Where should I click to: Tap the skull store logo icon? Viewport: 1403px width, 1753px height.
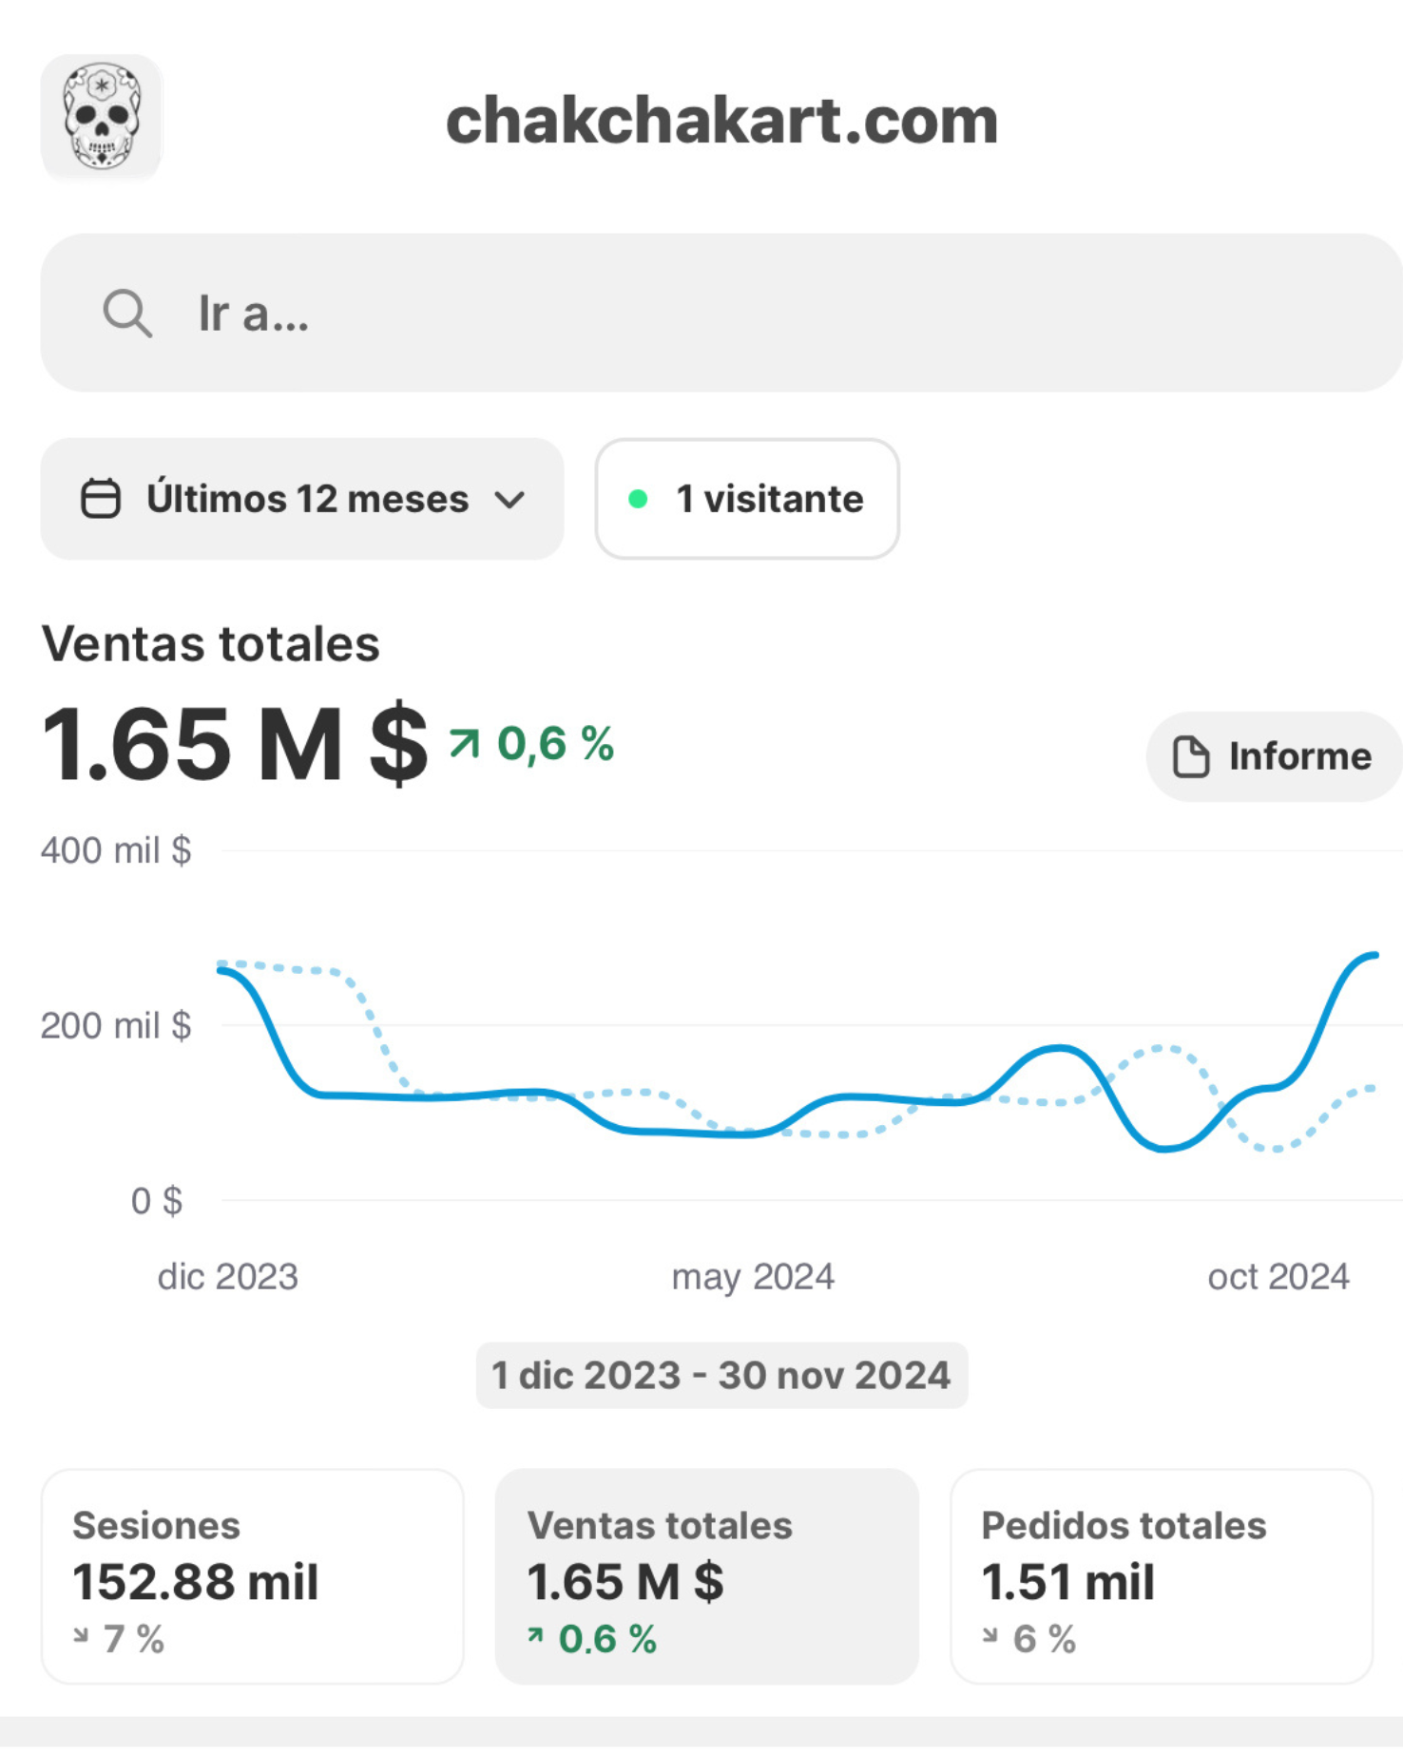pyautogui.click(x=102, y=117)
